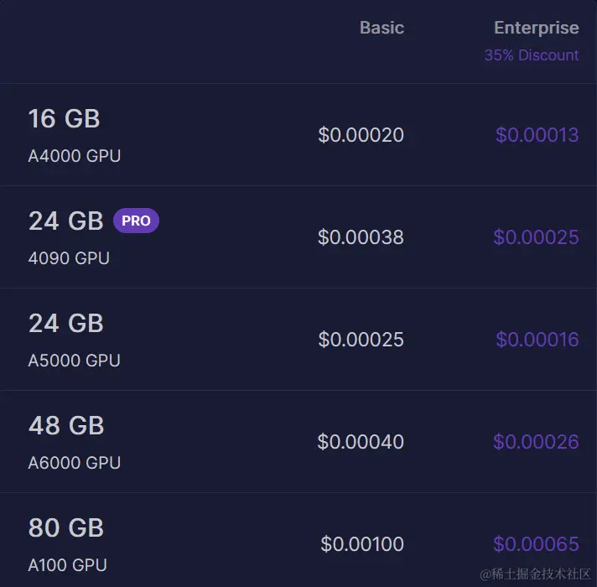
Task: Select the 16 GB memory heading
Action: 64,118
